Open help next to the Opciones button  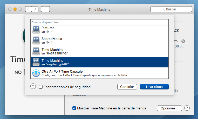187,108
